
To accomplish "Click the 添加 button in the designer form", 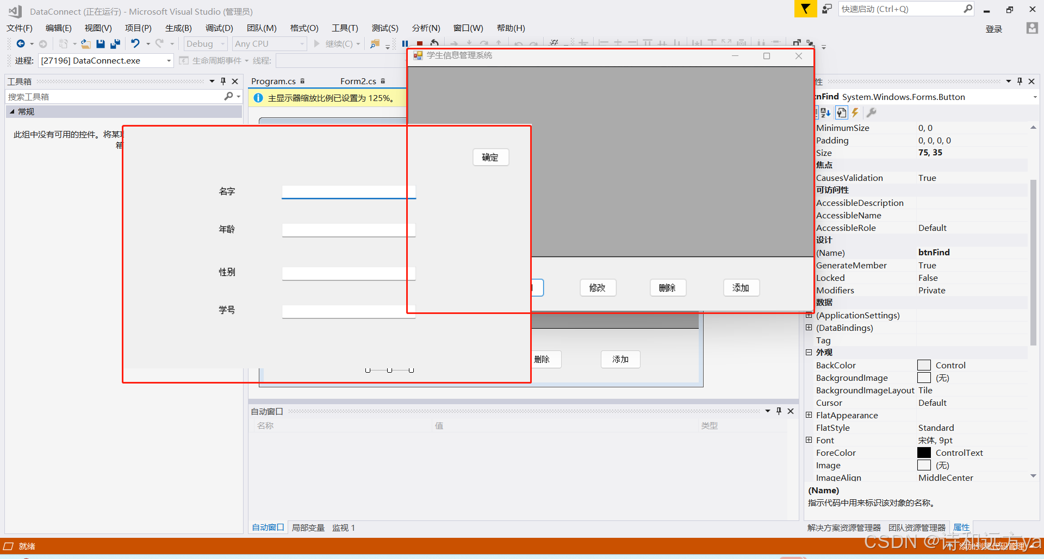I will click(x=620, y=359).
